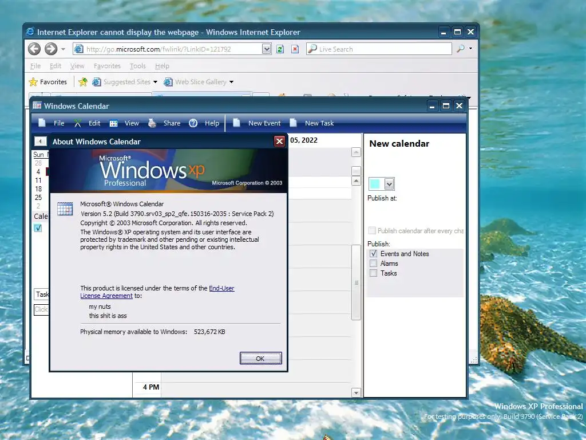Create a New Event in Calendar

257,123
